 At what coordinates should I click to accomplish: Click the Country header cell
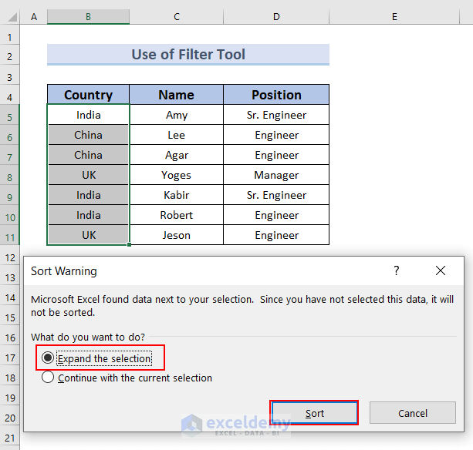click(89, 95)
